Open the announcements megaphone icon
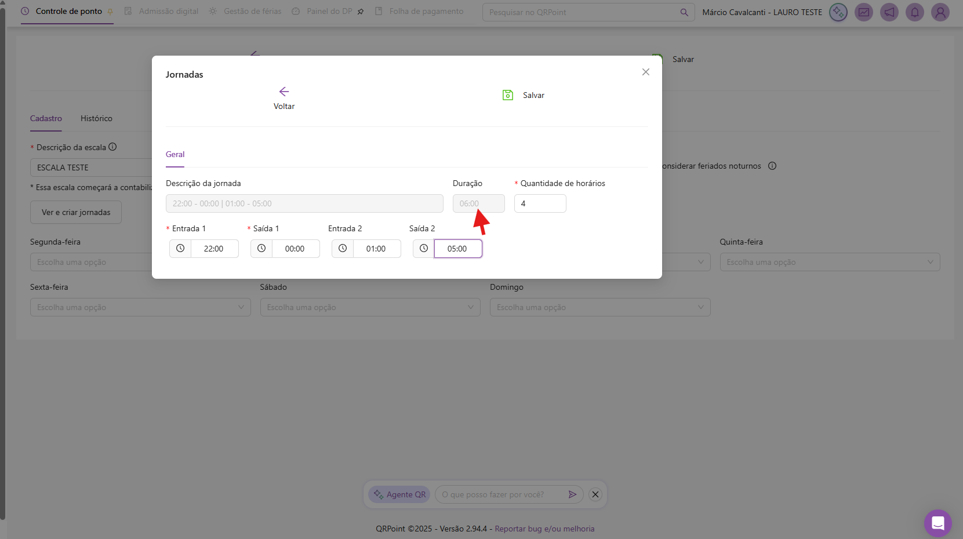 pos(889,12)
